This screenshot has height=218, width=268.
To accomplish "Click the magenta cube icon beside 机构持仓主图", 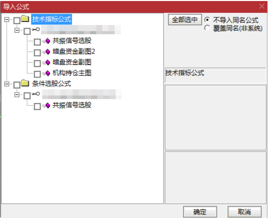I will (x=48, y=73).
